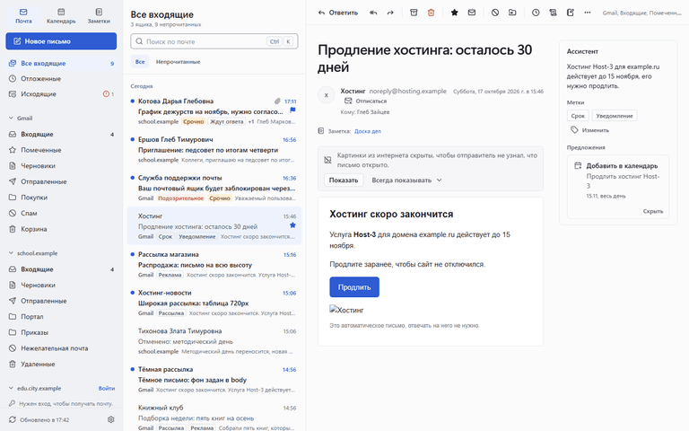Toggle the star icon in the message toolbar
Viewport: 689px width, 431px height.
[454, 13]
